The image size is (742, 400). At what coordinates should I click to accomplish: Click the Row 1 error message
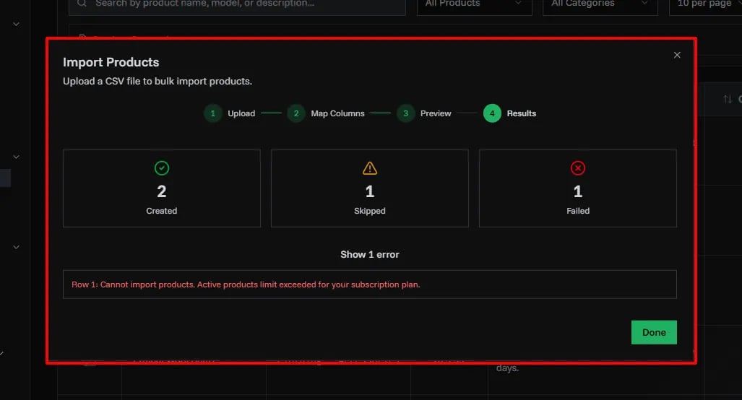click(x=246, y=284)
